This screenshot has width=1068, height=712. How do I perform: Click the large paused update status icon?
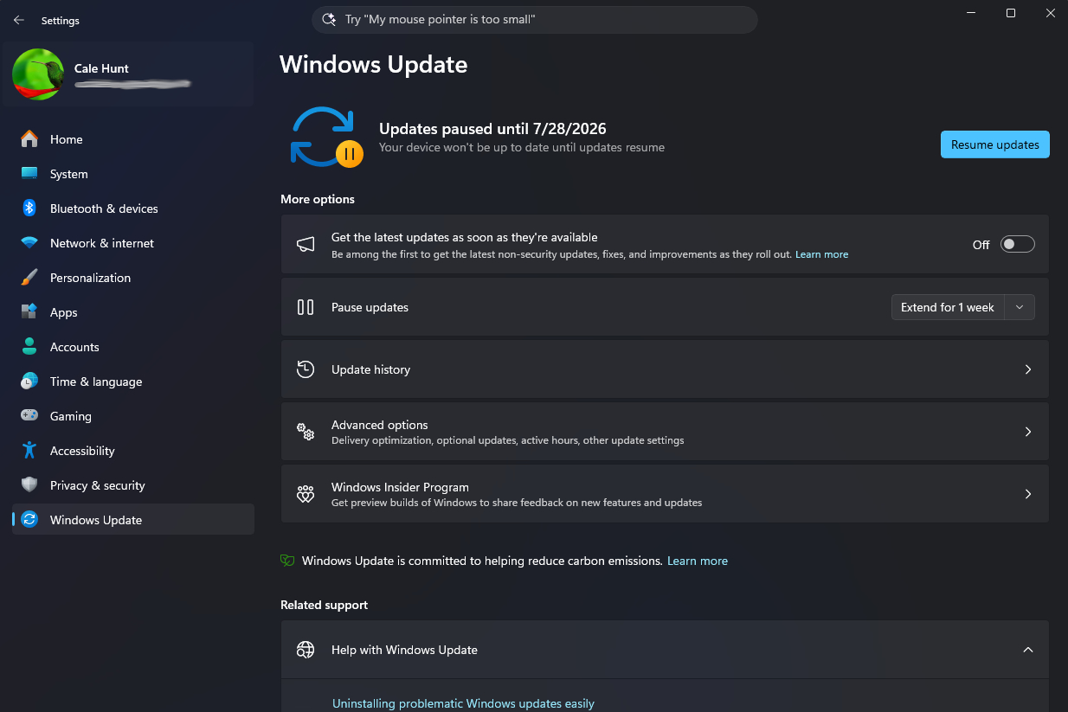click(326, 137)
